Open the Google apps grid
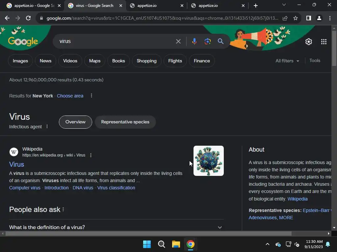 pos(324,42)
